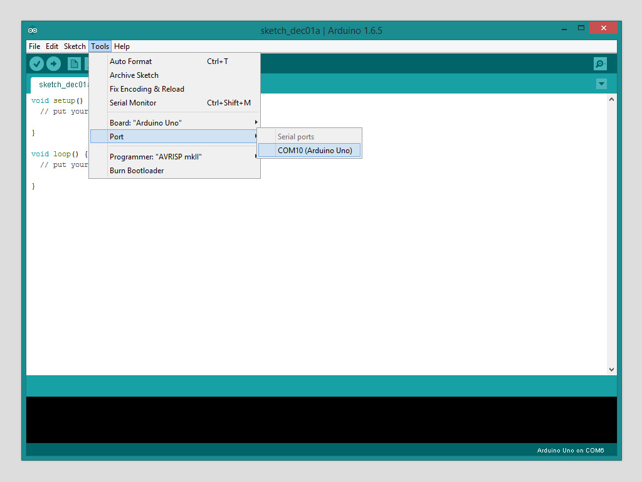Expand the Board "Arduino Uno" submenu
This screenshot has width=642, height=482.
[x=175, y=123]
